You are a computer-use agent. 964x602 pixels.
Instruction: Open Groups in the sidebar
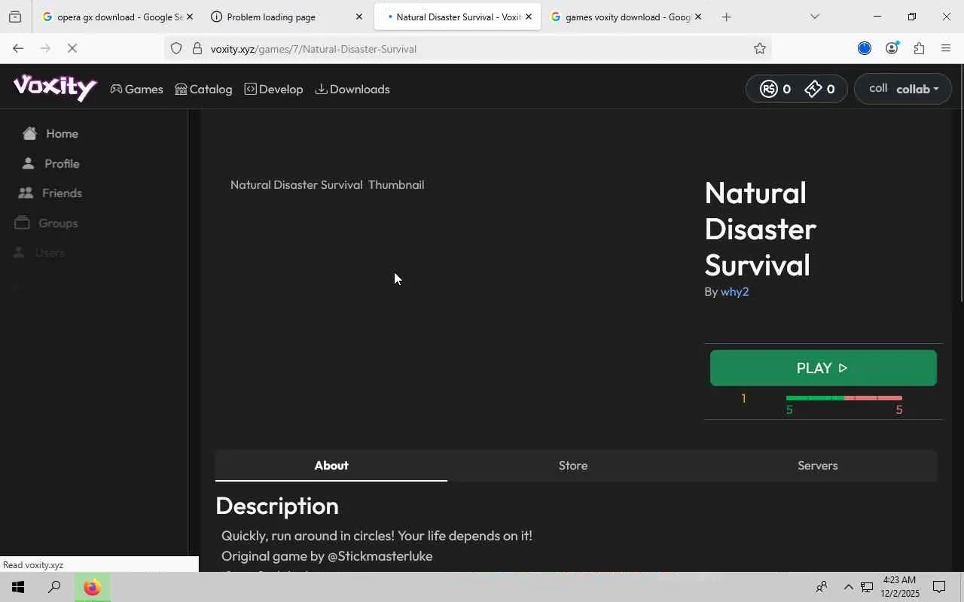(47, 223)
